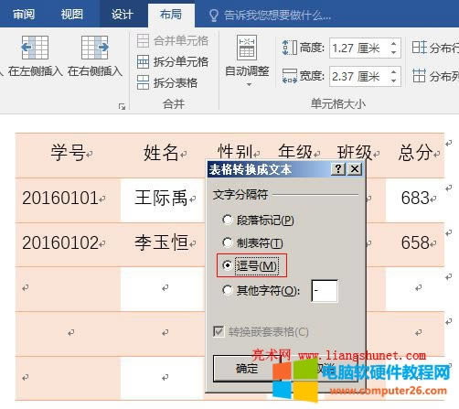The height and width of the screenshot is (409, 459).
Task: Click the width field showing 2.37 厘米
Action: click(365, 76)
